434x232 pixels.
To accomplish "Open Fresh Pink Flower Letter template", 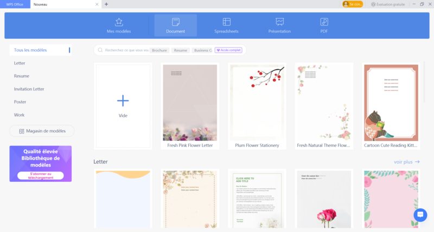I will [190, 106].
